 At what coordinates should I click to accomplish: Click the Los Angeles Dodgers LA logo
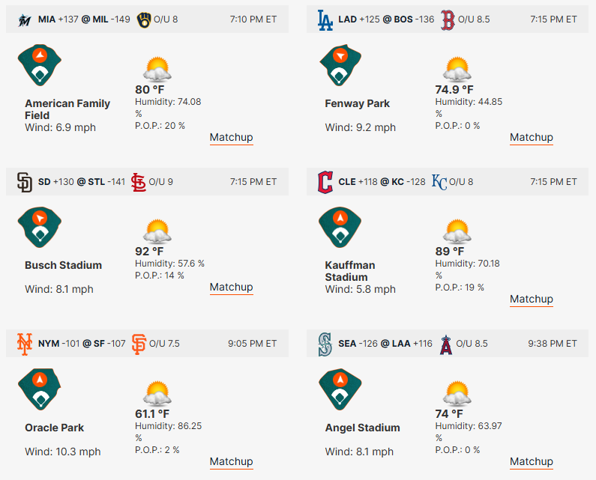pos(325,20)
